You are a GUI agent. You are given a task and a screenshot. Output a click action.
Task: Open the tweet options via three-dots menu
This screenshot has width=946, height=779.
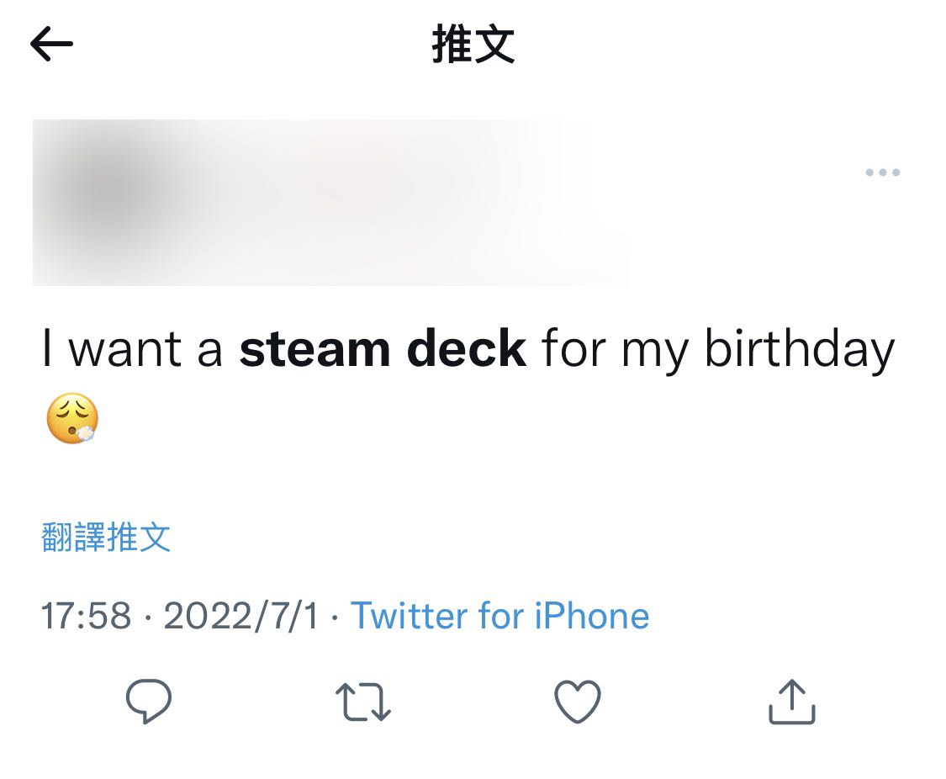pyautogui.click(x=882, y=172)
